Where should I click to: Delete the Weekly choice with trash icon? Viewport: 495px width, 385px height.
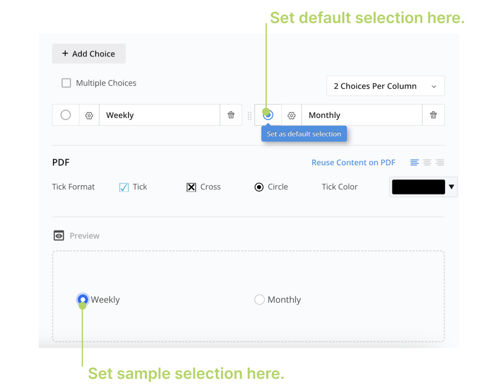pos(231,115)
